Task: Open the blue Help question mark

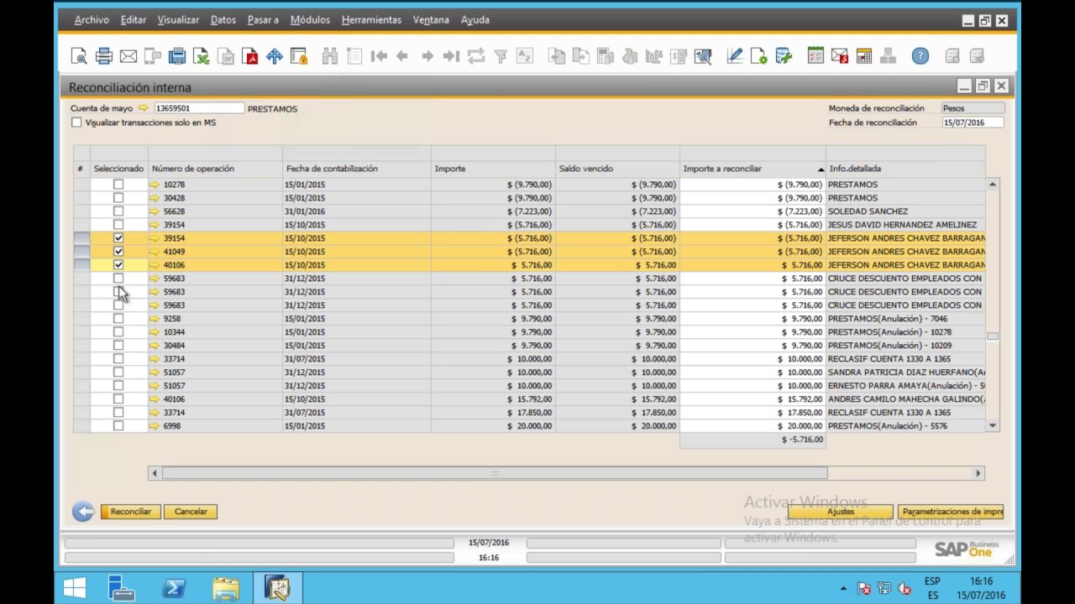Action: click(x=920, y=56)
